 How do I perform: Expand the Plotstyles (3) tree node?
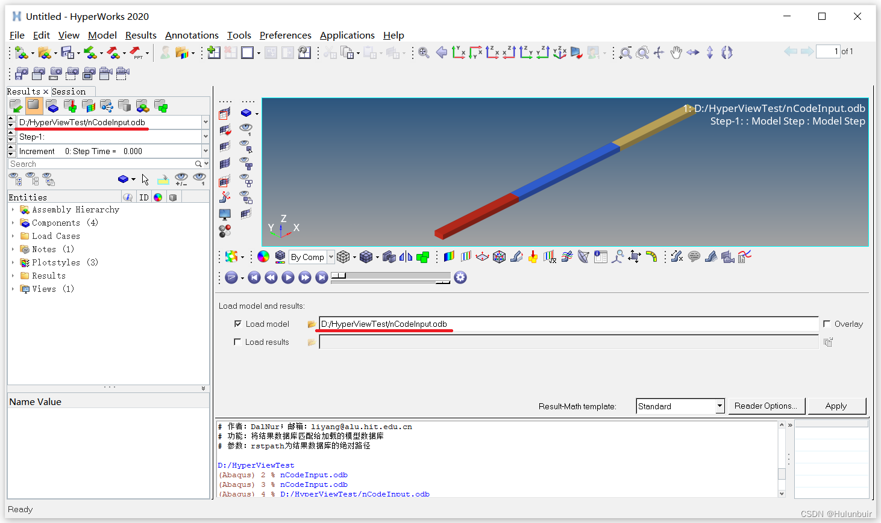click(x=13, y=262)
